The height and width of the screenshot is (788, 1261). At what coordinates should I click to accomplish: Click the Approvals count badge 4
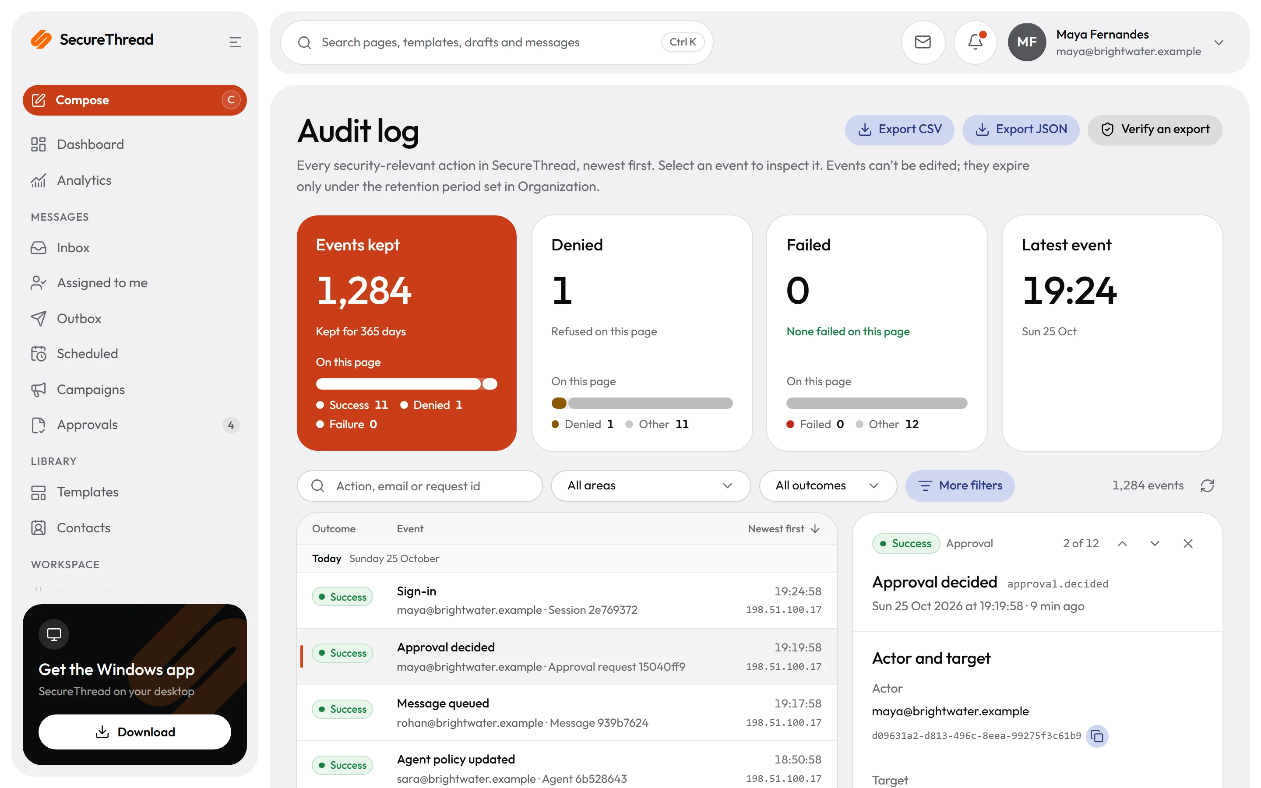coord(231,425)
